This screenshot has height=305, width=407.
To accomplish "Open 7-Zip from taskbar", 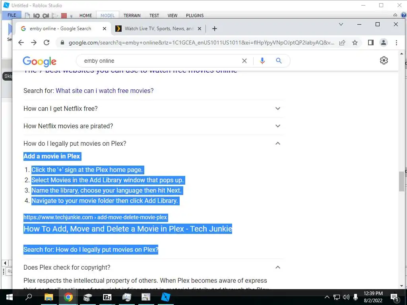I will click(107, 297).
